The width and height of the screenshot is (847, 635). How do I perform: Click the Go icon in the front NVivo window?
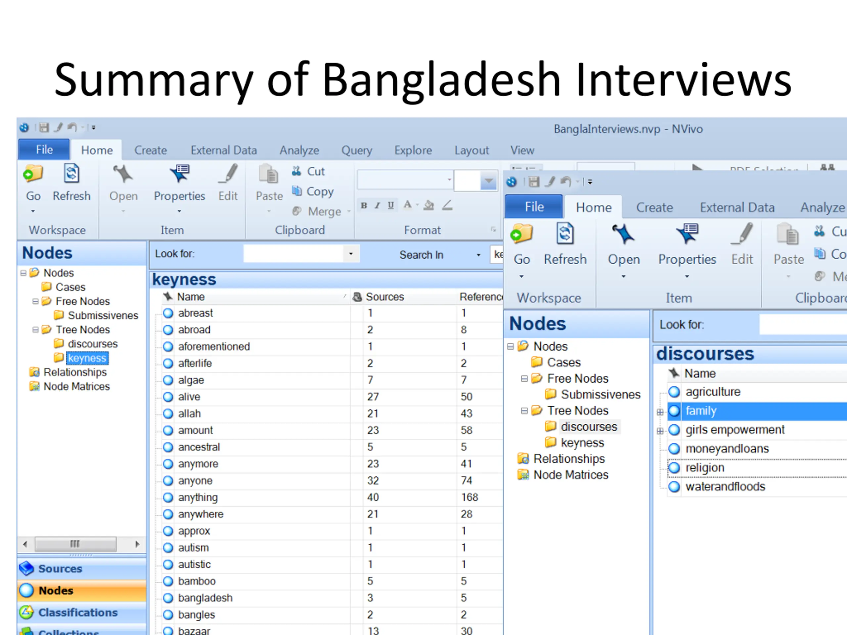pyautogui.click(x=521, y=233)
